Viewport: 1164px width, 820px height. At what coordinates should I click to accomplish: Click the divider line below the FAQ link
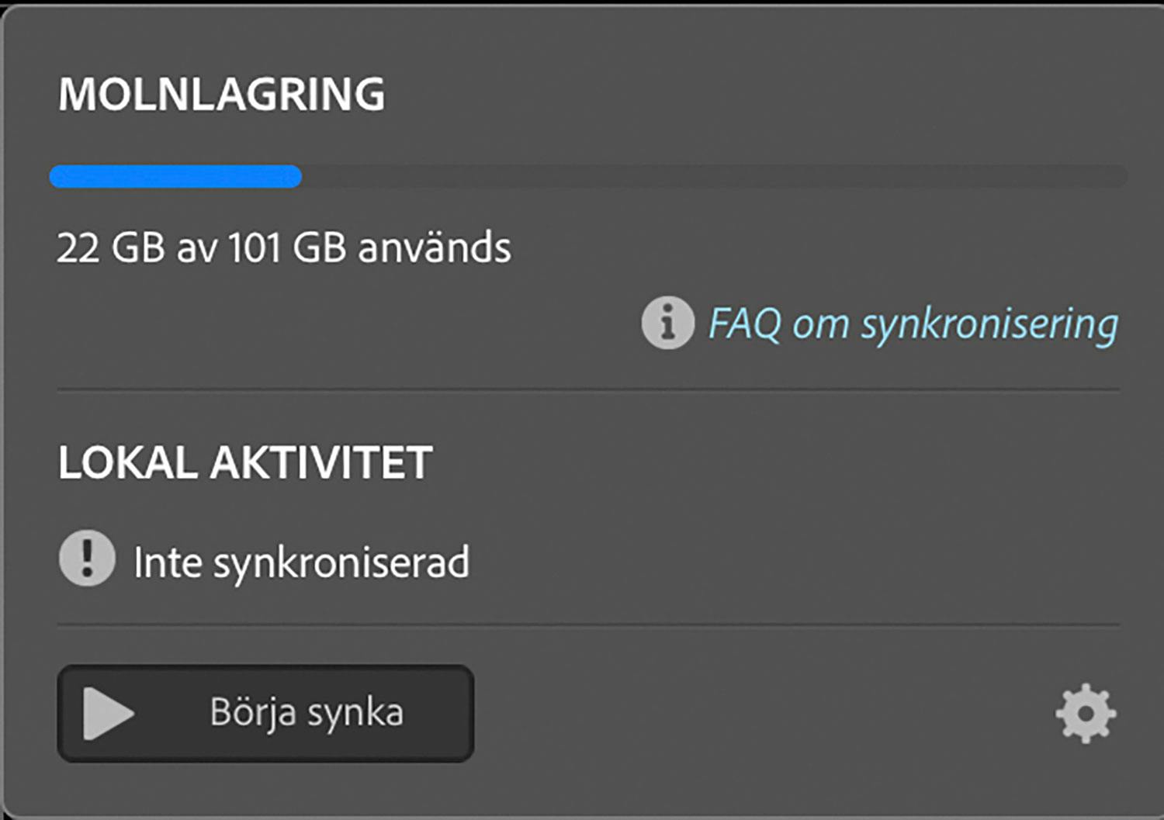pos(588,389)
